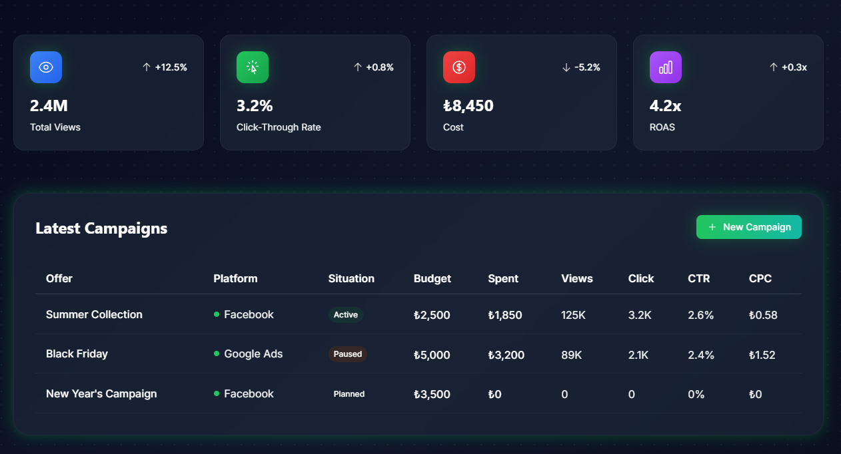The width and height of the screenshot is (841, 454).
Task: Select the Offer column header
Action: [59, 278]
